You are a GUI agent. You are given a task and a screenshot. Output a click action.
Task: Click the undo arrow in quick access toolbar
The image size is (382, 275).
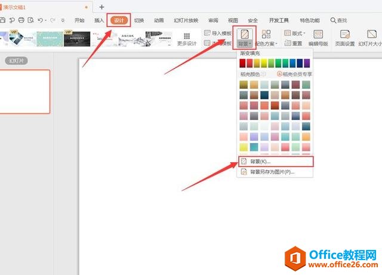[x=40, y=20]
